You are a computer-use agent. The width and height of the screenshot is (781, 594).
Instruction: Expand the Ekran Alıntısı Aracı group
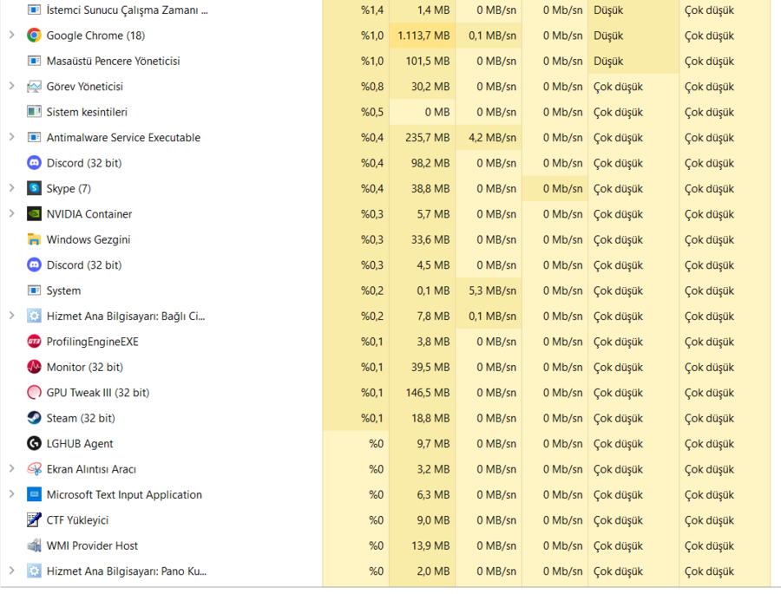click(x=12, y=468)
